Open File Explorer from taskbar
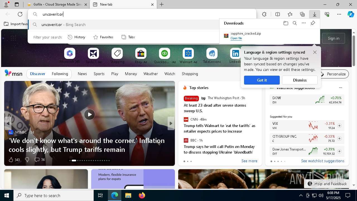 click(128, 195)
